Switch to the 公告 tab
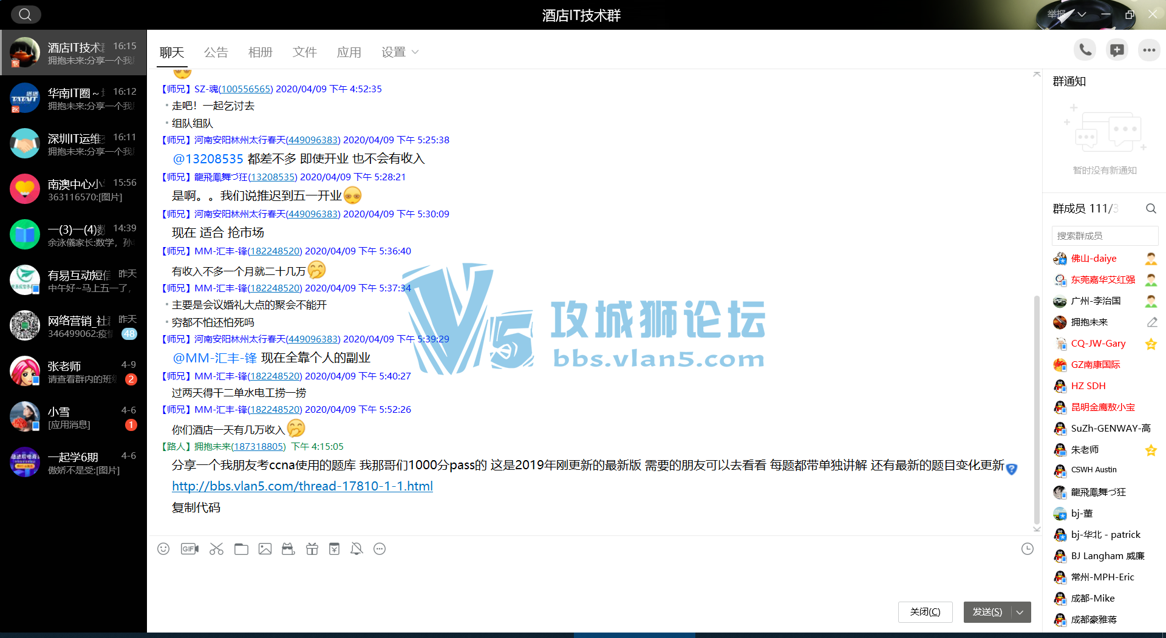Screen dimensions: 1166x638 [216, 52]
